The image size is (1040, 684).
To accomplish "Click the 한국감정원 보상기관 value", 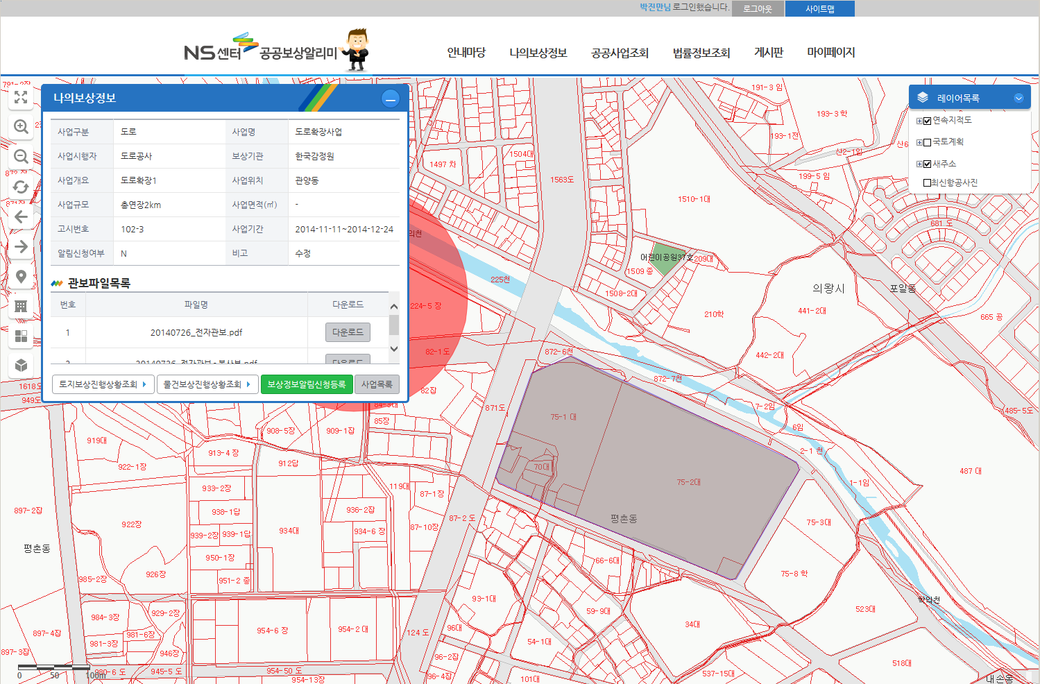I will (314, 156).
